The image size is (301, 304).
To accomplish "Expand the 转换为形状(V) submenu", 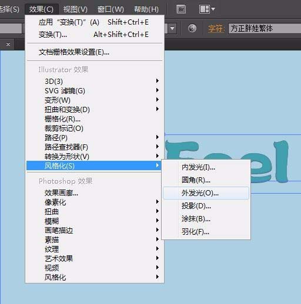I will pyautogui.click(x=95, y=156).
